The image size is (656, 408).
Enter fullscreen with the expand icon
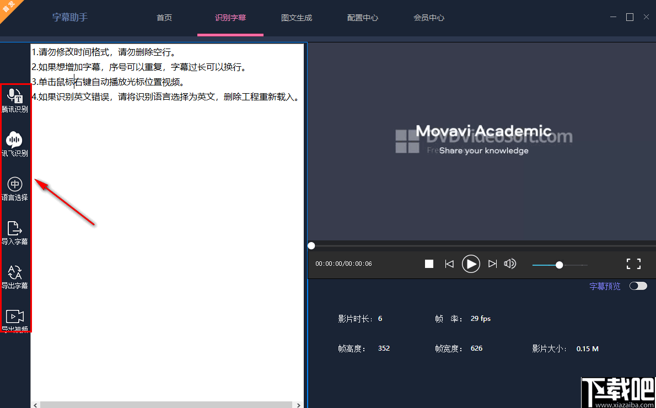click(x=633, y=264)
